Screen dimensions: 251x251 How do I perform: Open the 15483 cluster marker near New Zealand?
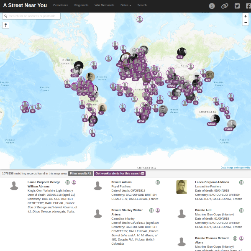(x=228, y=129)
